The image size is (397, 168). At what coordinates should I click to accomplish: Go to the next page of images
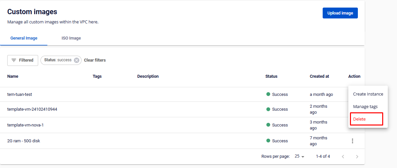tap(357, 156)
